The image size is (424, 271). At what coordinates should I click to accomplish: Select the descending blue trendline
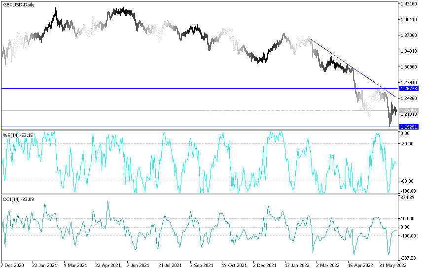pos(353,68)
